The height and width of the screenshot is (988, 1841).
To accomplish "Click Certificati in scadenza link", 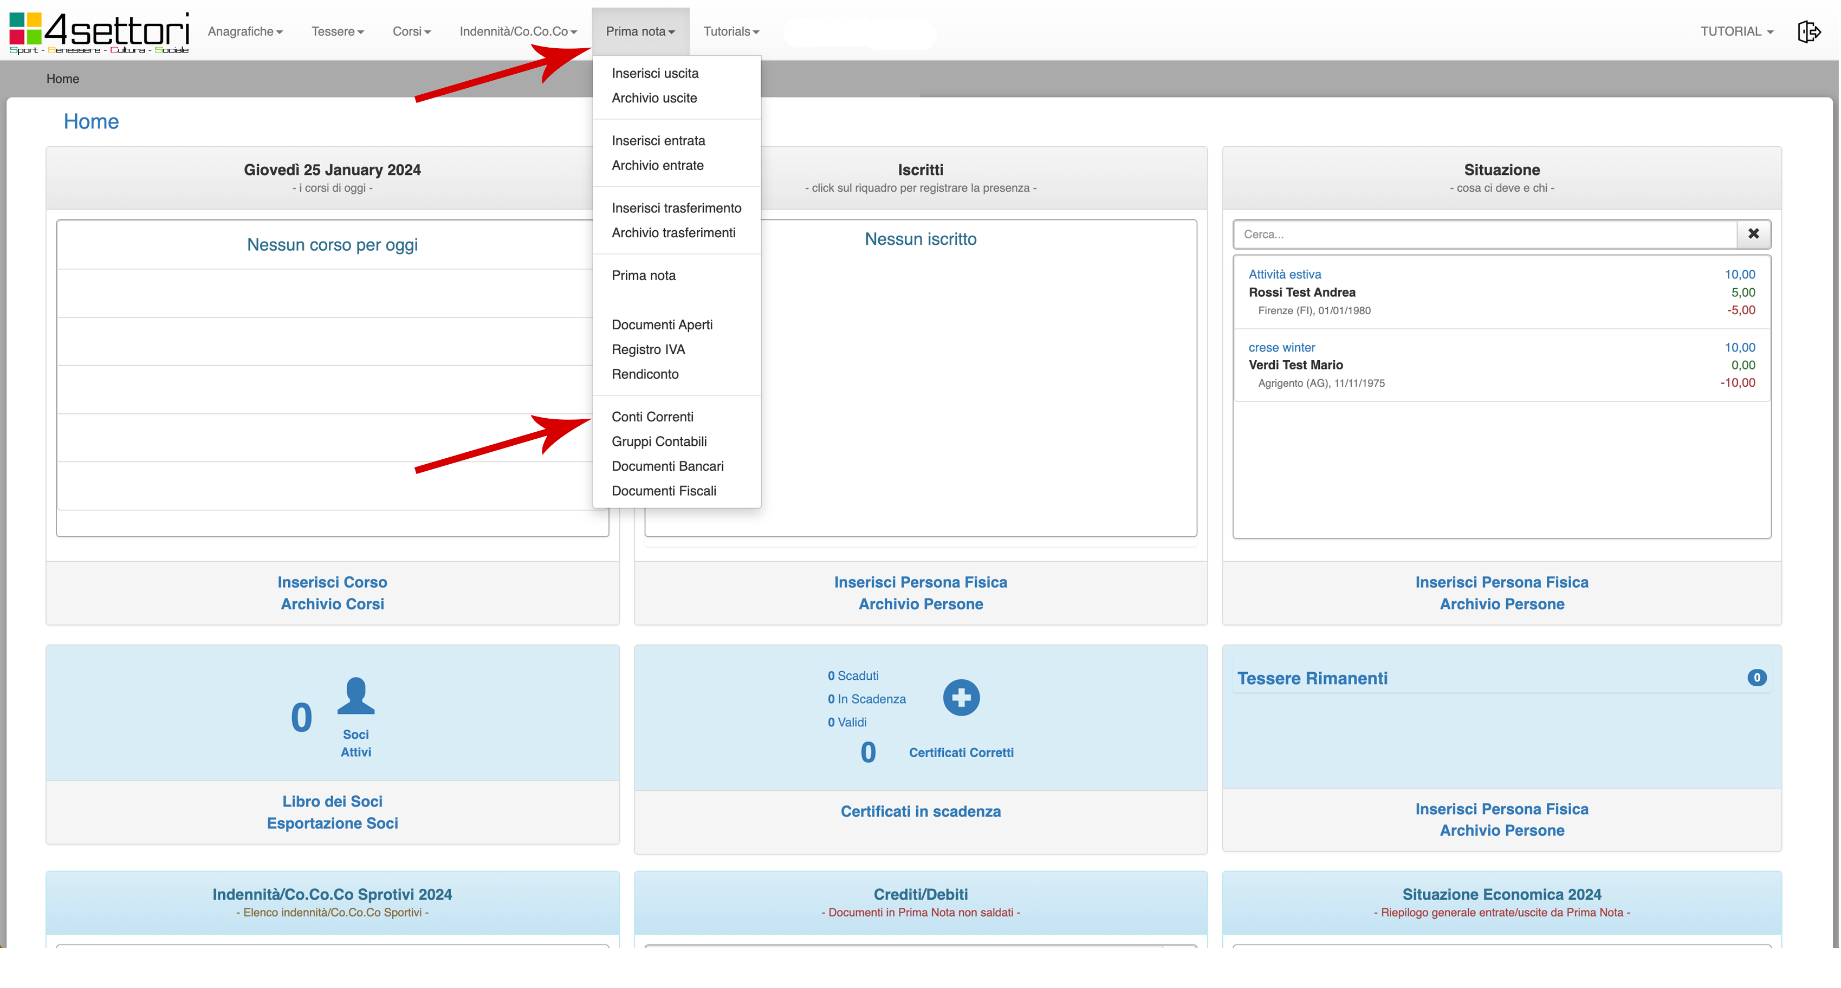I will pos(920,811).
